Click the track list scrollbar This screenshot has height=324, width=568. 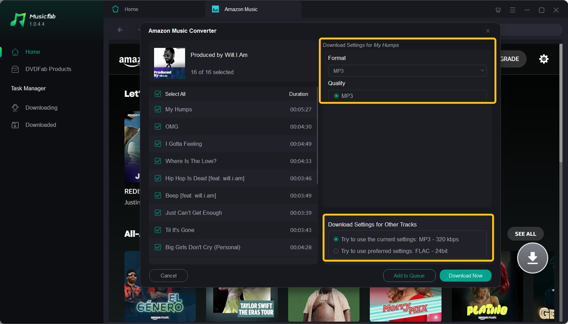click(x=317, y=135)
